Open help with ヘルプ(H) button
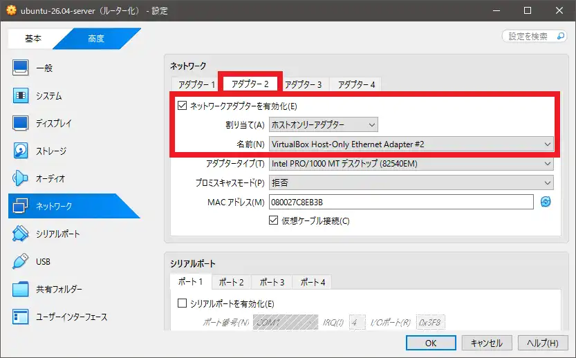 click(x=543, y=343)
